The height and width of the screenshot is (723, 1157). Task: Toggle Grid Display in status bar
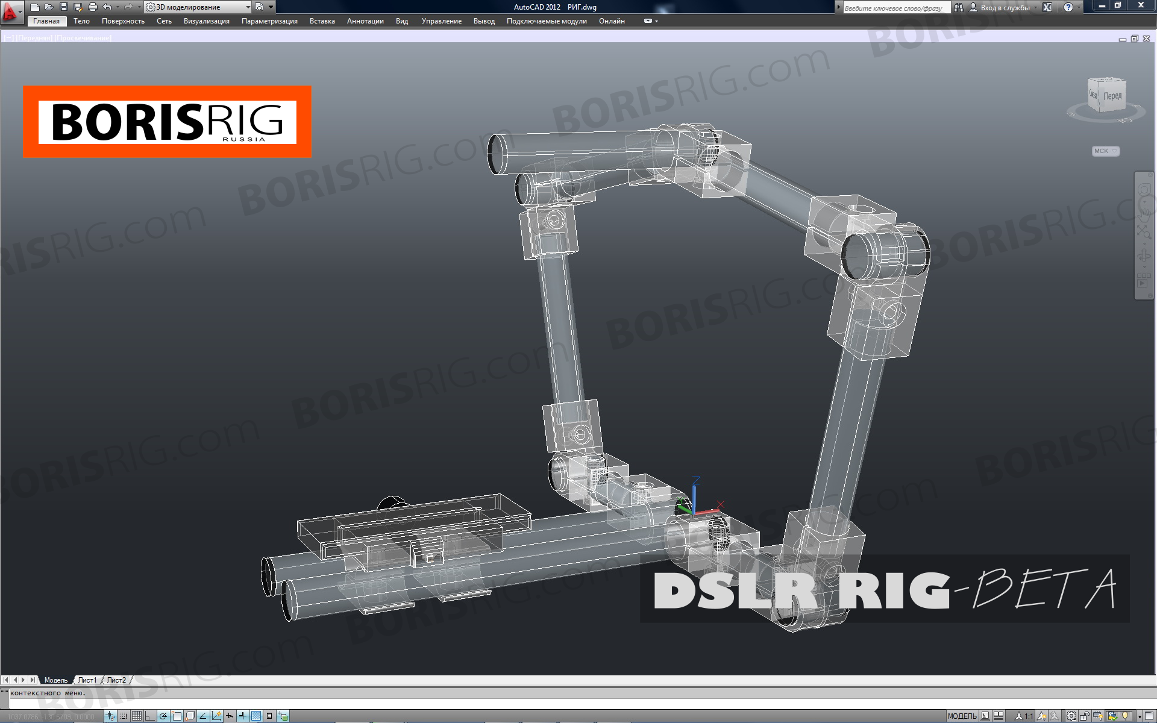pos(137,716)
